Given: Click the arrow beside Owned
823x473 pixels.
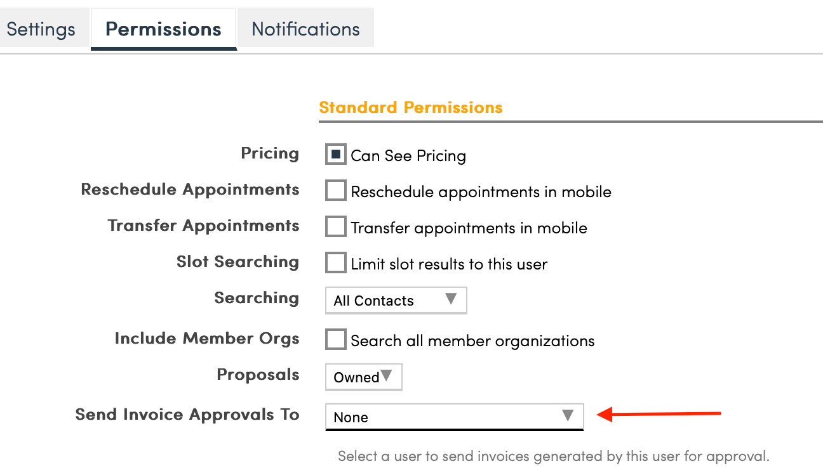Looking at the screenshot, I should pos(386,376).
